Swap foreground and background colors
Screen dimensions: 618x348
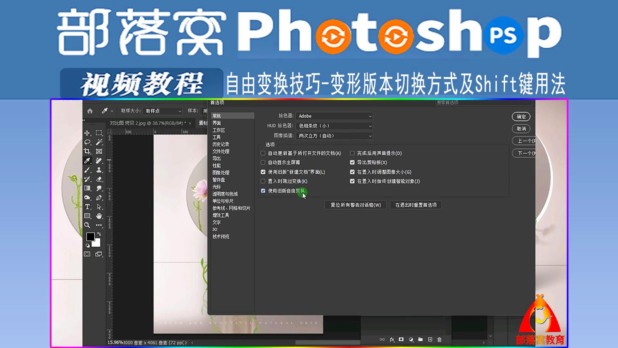99,234
